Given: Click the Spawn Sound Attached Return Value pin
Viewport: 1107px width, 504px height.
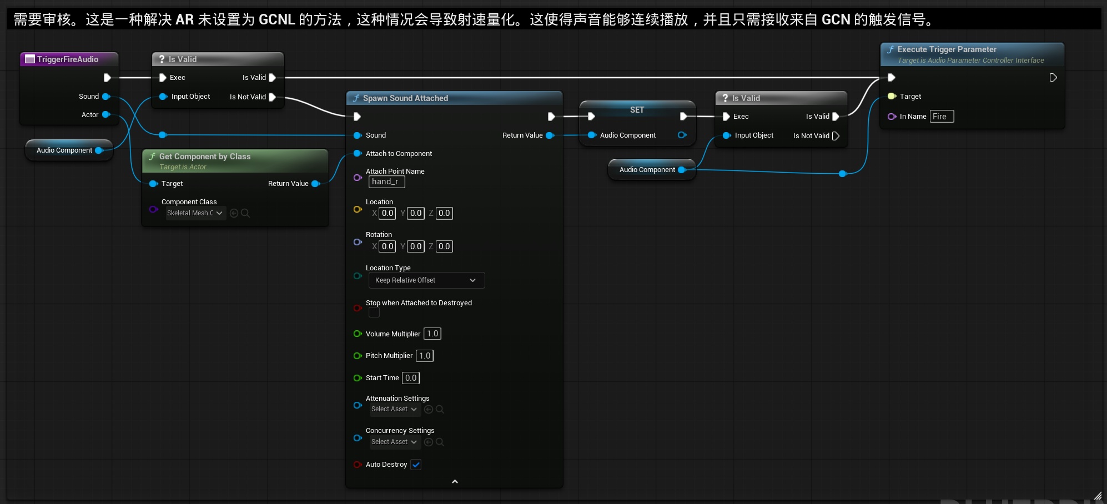Looking at the screenshot, I should click(550, 135).
